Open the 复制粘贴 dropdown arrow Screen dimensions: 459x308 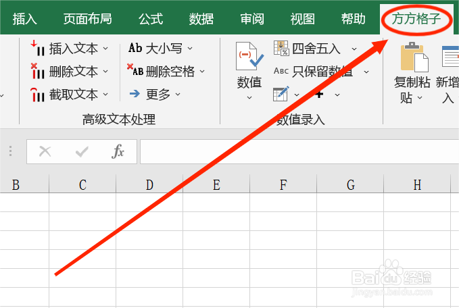click(420, 98)
